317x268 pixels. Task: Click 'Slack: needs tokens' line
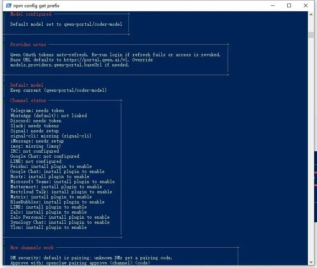(x=34, y=125)
